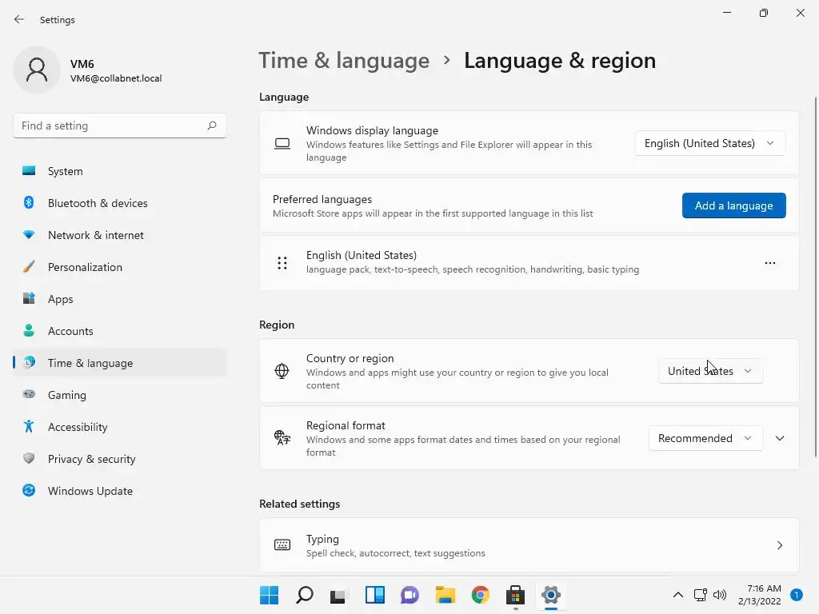Open Accounts settings
Viewport: 819px width, 614px height.
pos(120,330)
